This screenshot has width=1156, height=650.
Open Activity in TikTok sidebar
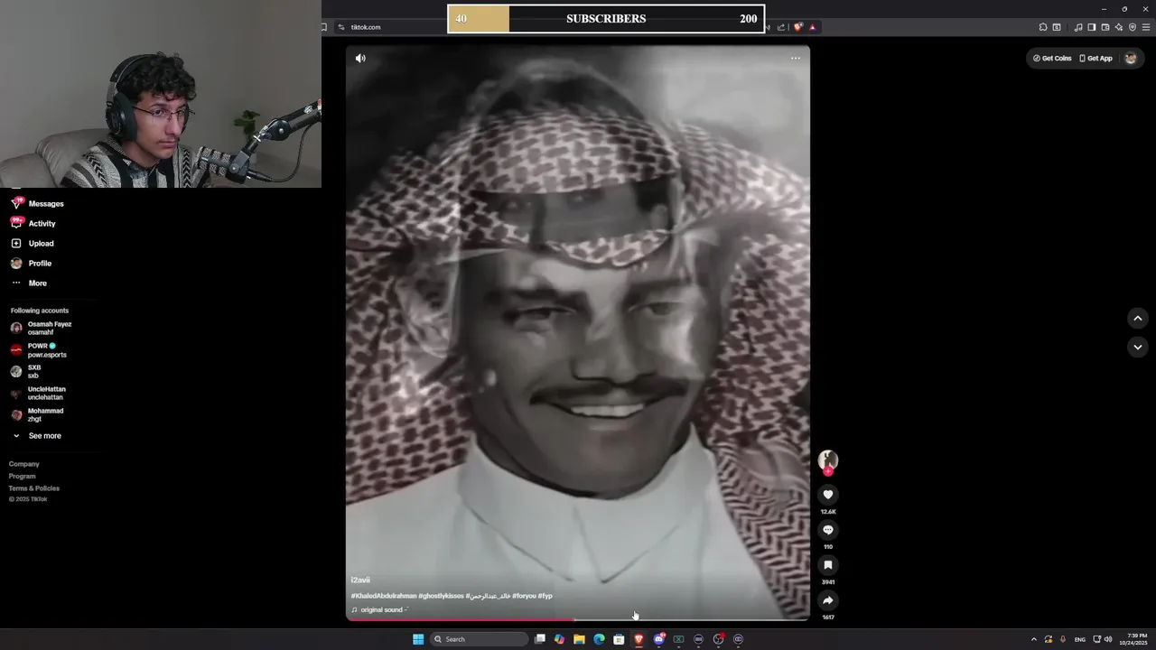point(33,224)
